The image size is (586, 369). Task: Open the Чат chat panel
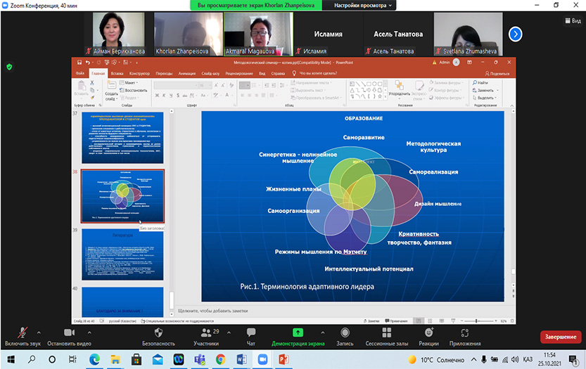[x=251, y=332]
